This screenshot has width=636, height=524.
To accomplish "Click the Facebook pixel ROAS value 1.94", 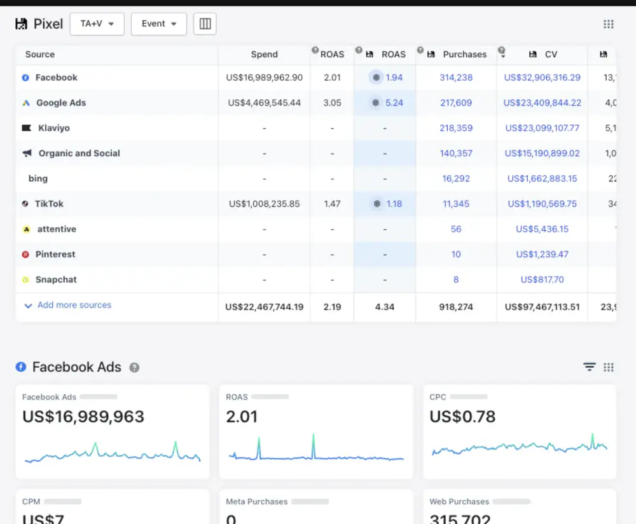I will click(x=394, y=77).
